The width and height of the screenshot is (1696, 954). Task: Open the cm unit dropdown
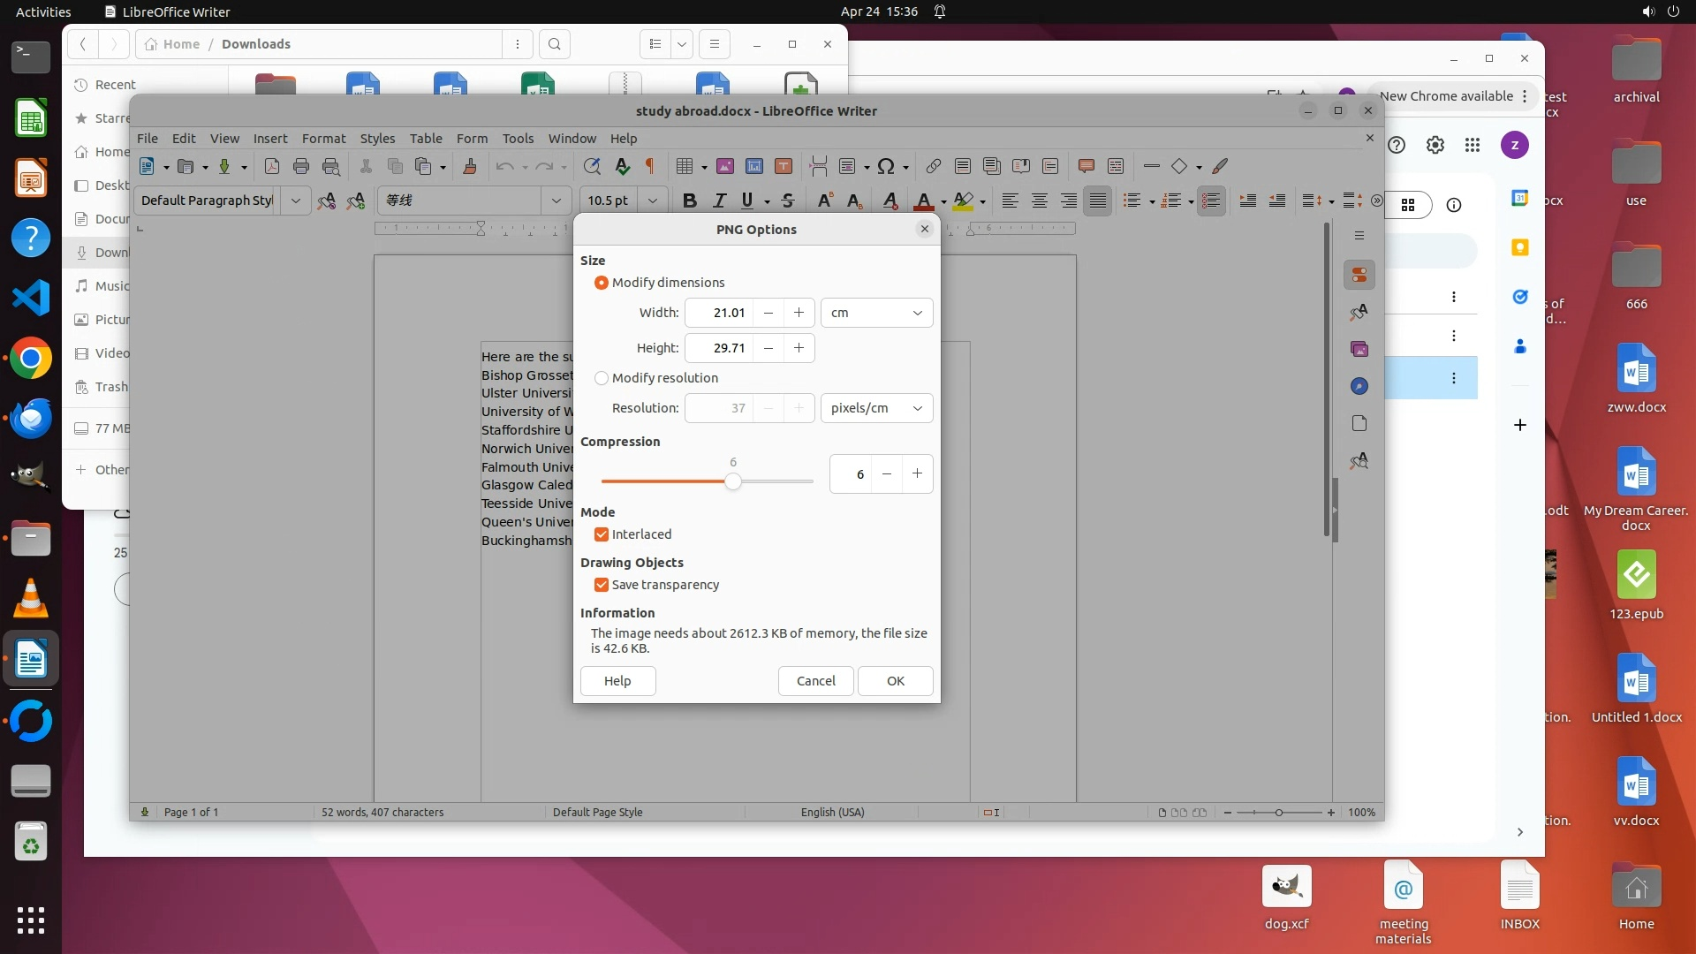point(876,313)
